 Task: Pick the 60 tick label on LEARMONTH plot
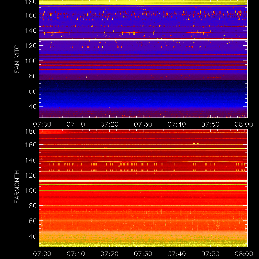pyautogui.click(x=33, y=221)
